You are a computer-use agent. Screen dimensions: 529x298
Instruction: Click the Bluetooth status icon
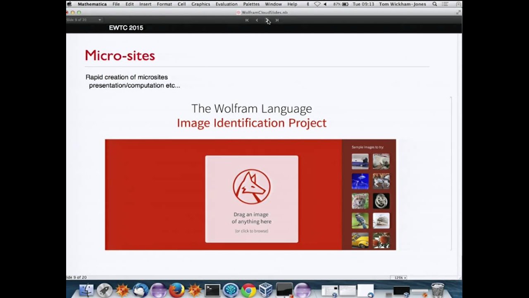(307, 4)
